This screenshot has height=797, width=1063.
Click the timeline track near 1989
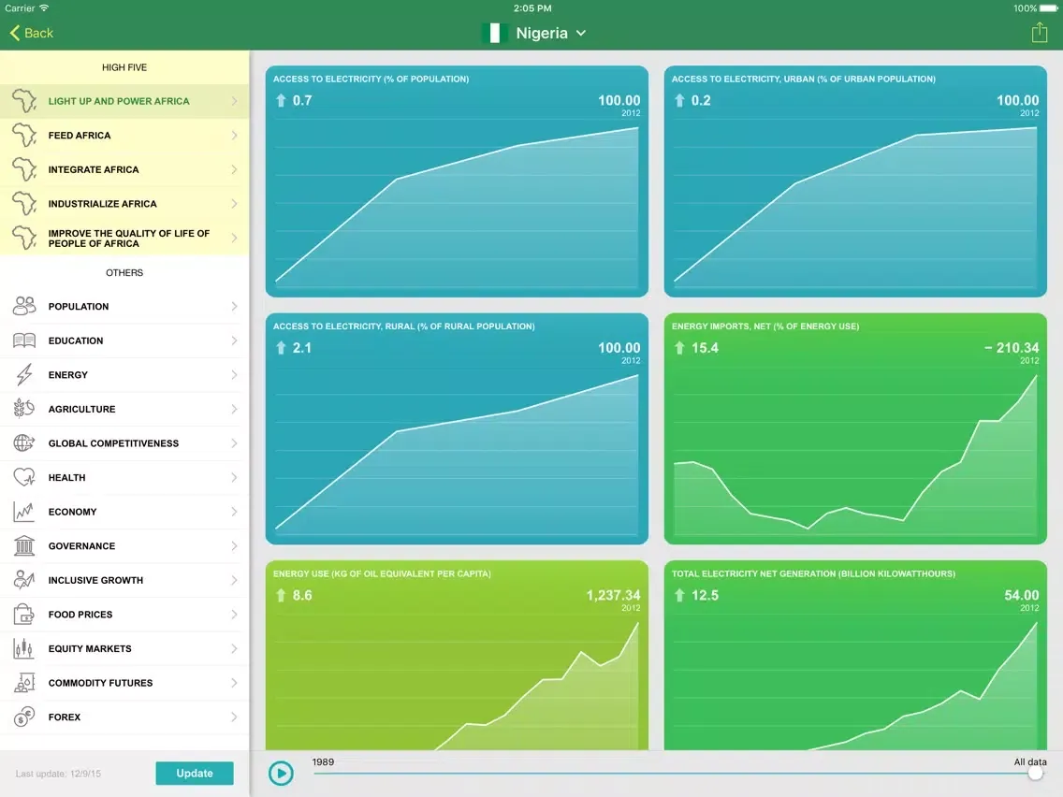pos(322,774)
